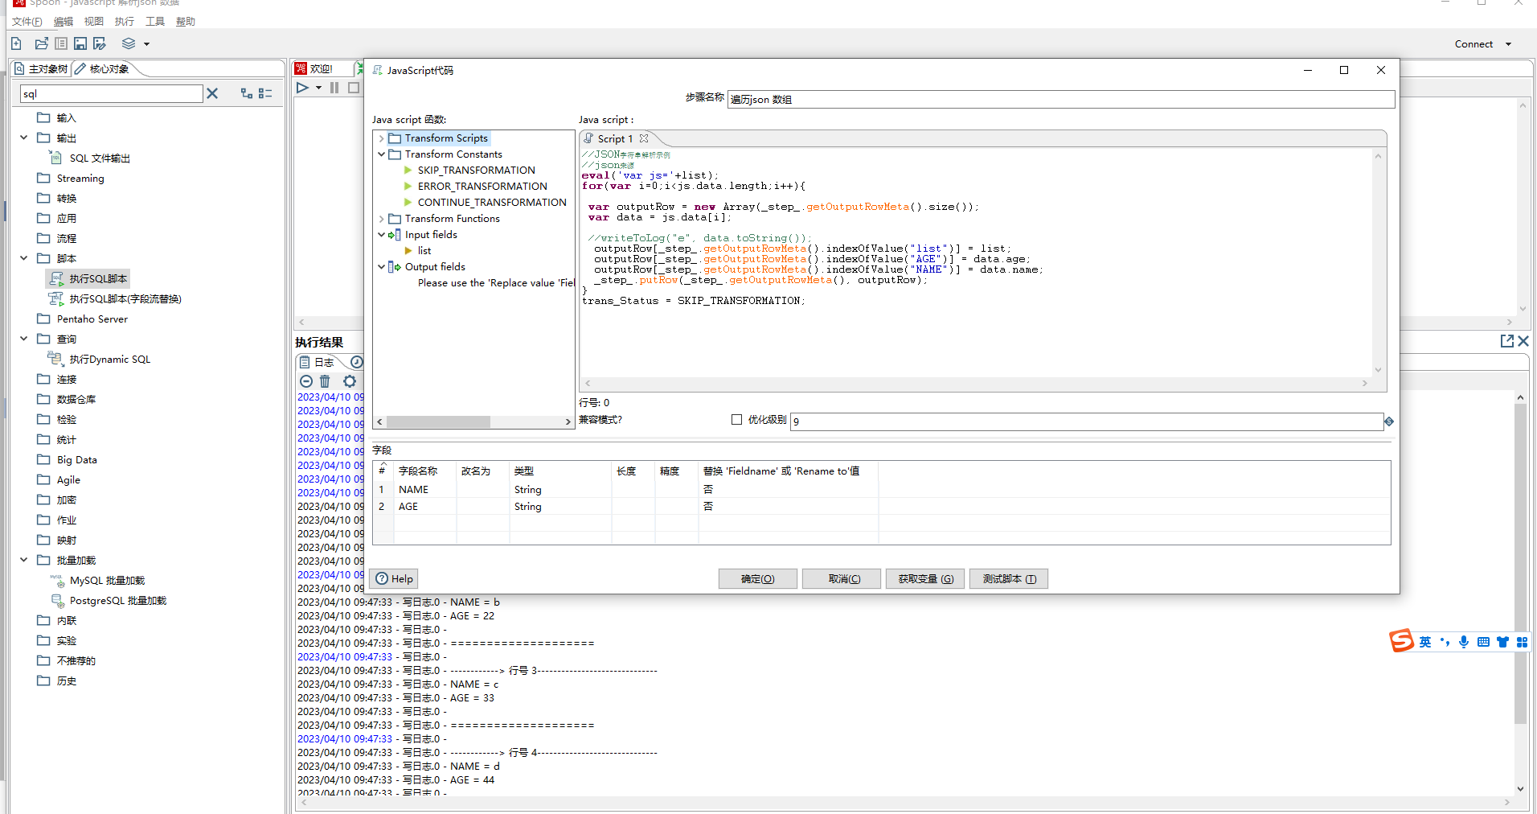Image resolution: width=1537 pixels, height=814 pixels.
Task: Clear the sql search with the X icon
Action: click(212, 93)
